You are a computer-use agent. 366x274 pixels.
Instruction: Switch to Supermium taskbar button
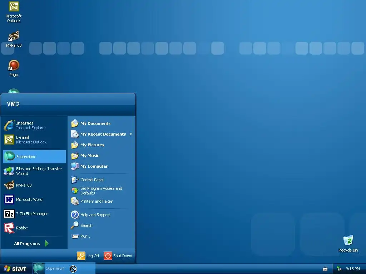click(64, 268)
